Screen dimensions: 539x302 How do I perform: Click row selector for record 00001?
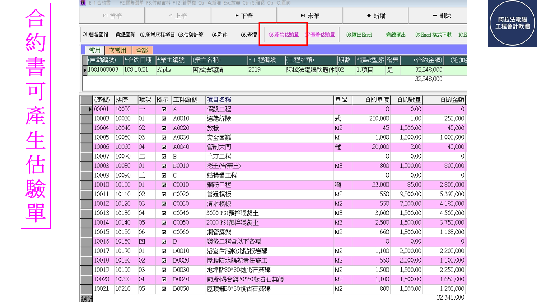click(x=86, y=110)
